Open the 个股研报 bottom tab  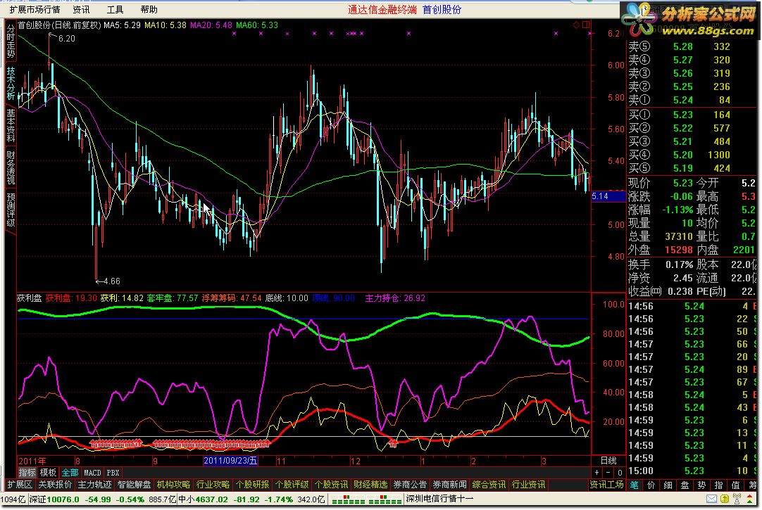252,485
